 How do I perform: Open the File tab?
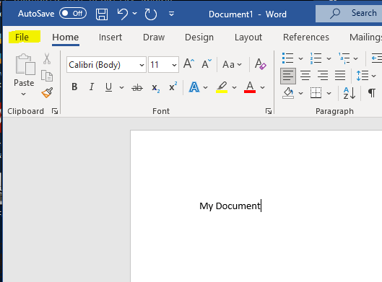coord(22,38)
